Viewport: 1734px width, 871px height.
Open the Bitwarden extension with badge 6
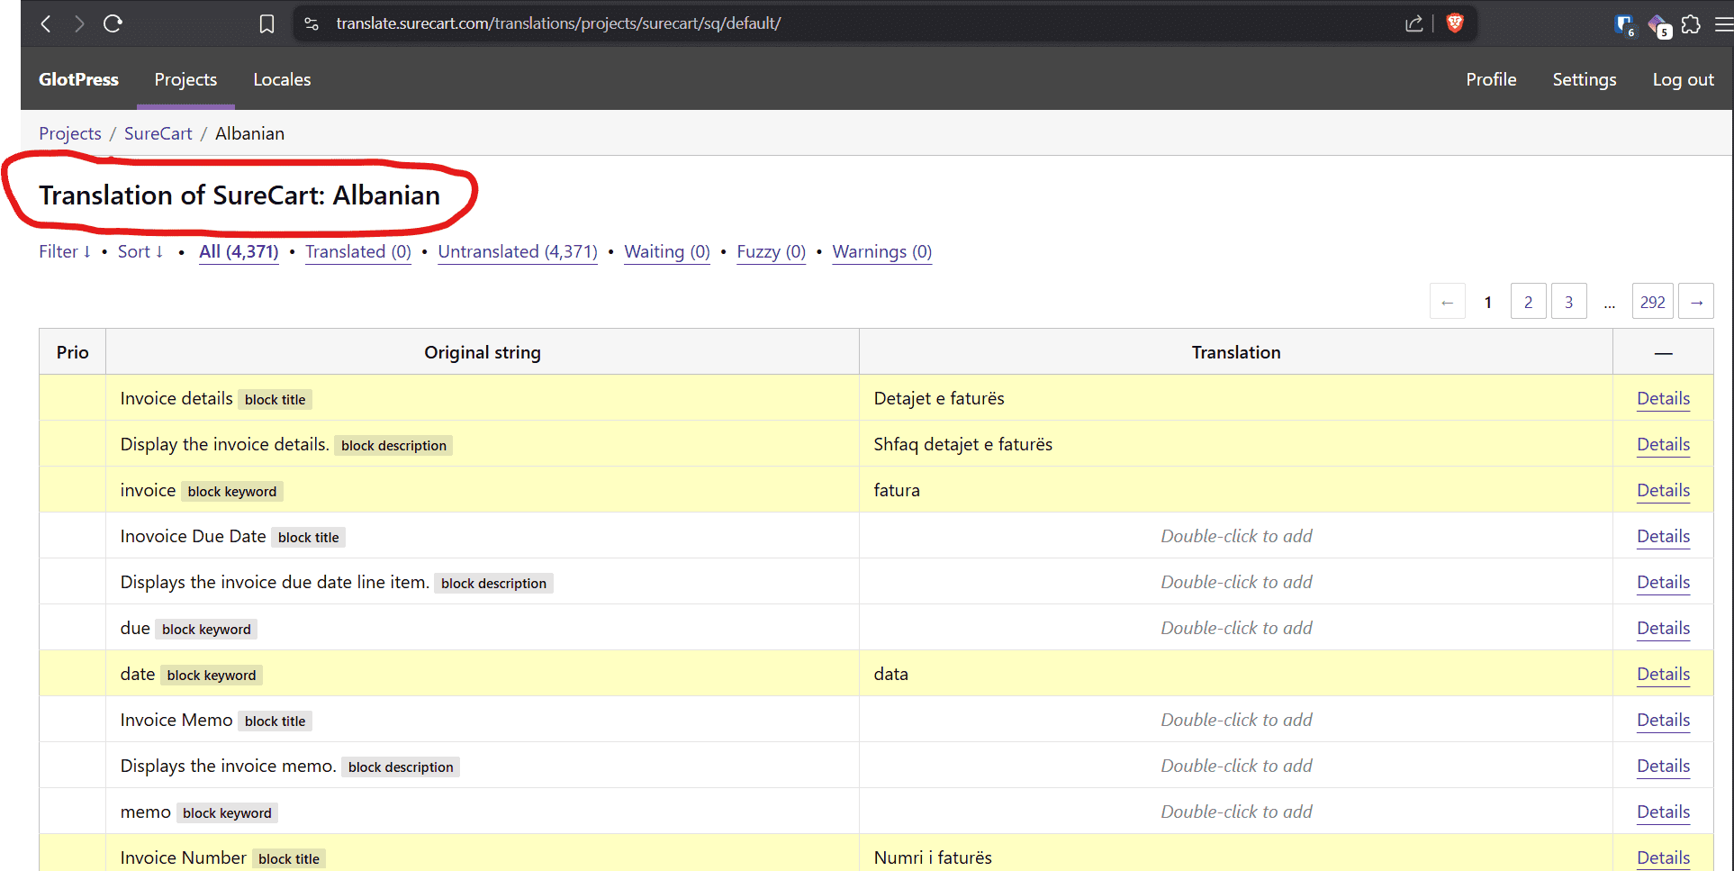point(1624,26)
